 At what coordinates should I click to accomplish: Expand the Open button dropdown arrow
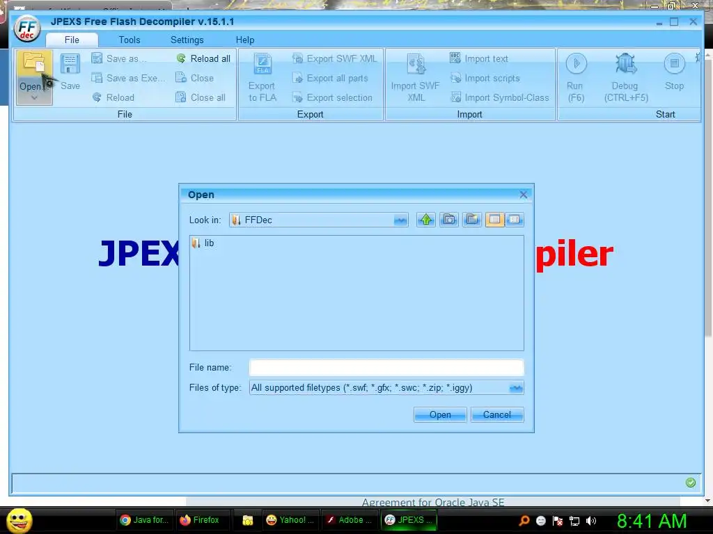[34, 98]
